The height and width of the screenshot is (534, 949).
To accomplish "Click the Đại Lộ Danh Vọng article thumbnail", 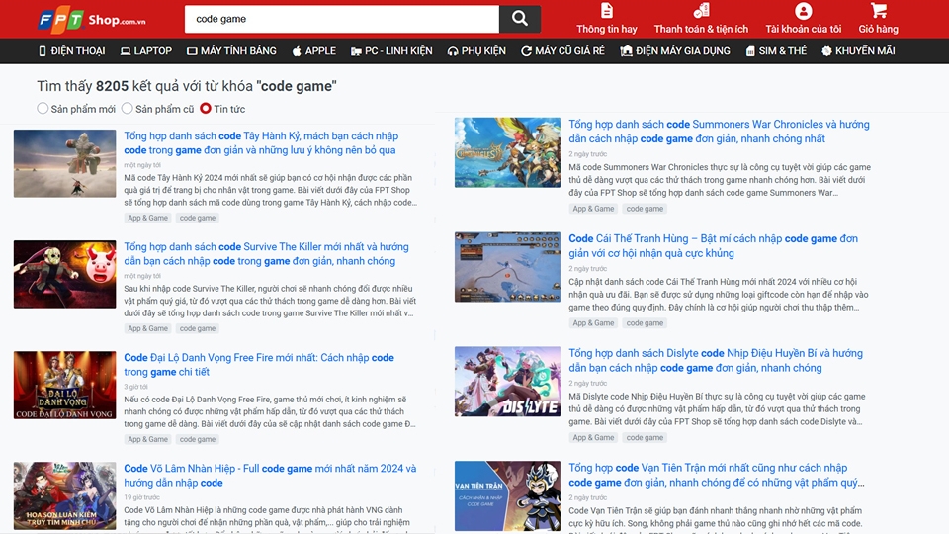I will (65, 385).
